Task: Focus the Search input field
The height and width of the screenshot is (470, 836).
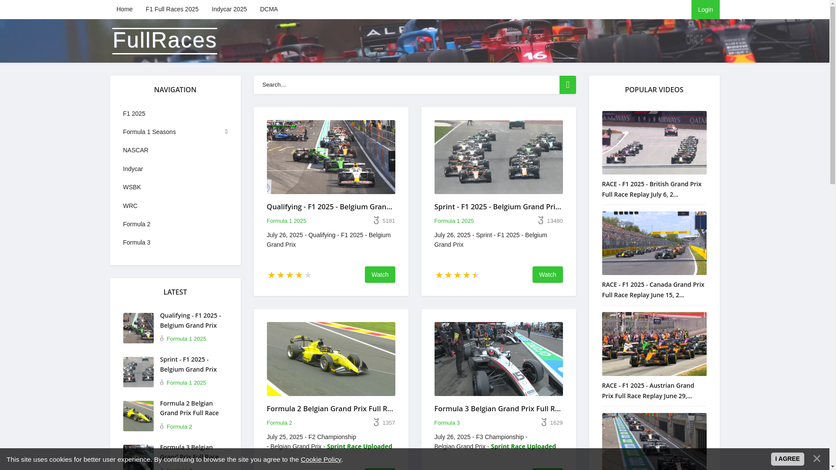Action: click(x=407, y=85)
